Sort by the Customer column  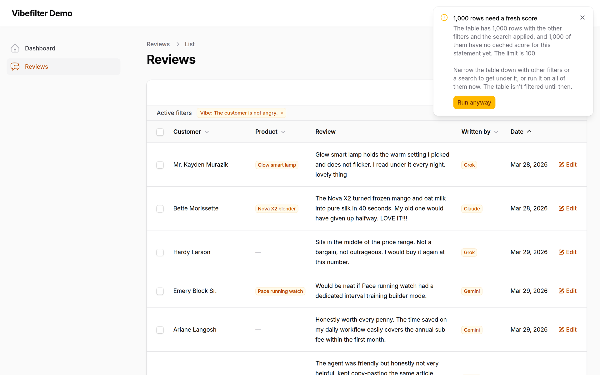[x=191, y=132]
